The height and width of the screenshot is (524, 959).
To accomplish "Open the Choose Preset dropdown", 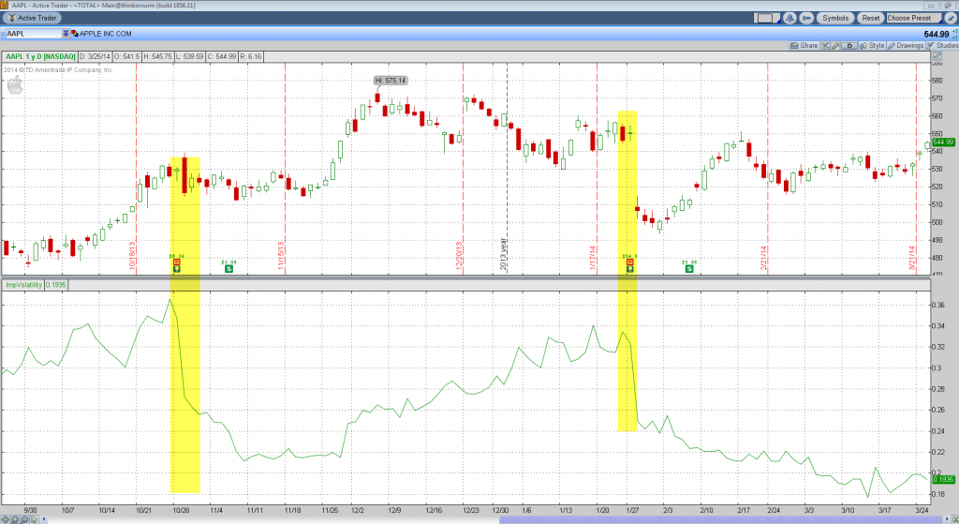I will coord(913,18).
